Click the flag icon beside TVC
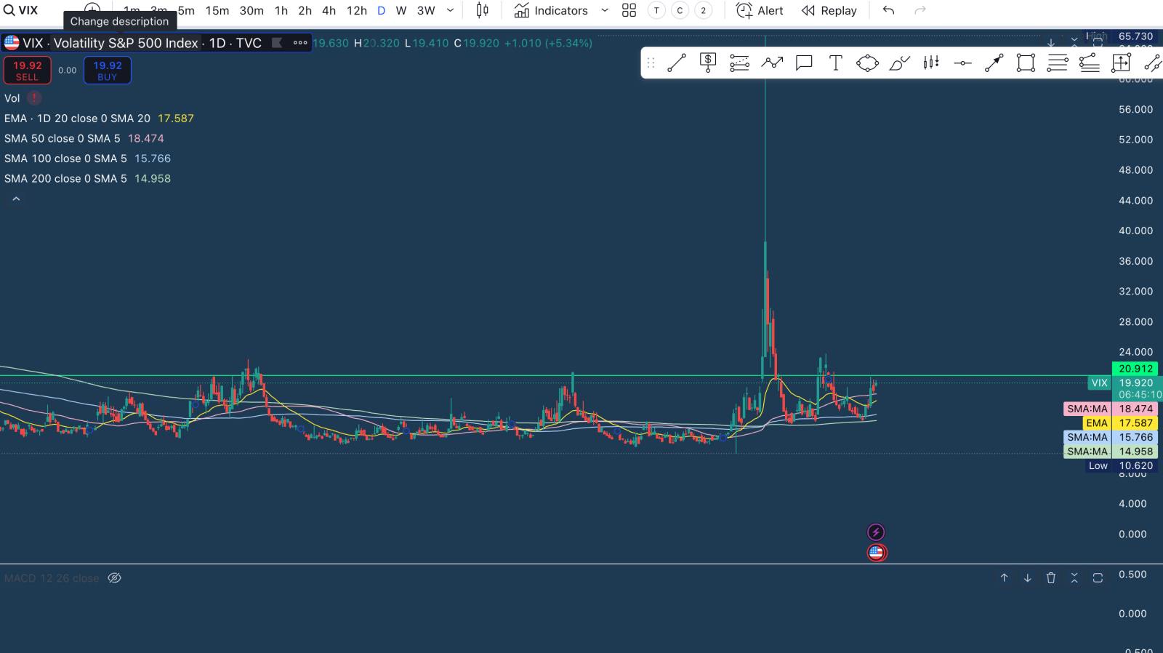 (x=277, y=43)
